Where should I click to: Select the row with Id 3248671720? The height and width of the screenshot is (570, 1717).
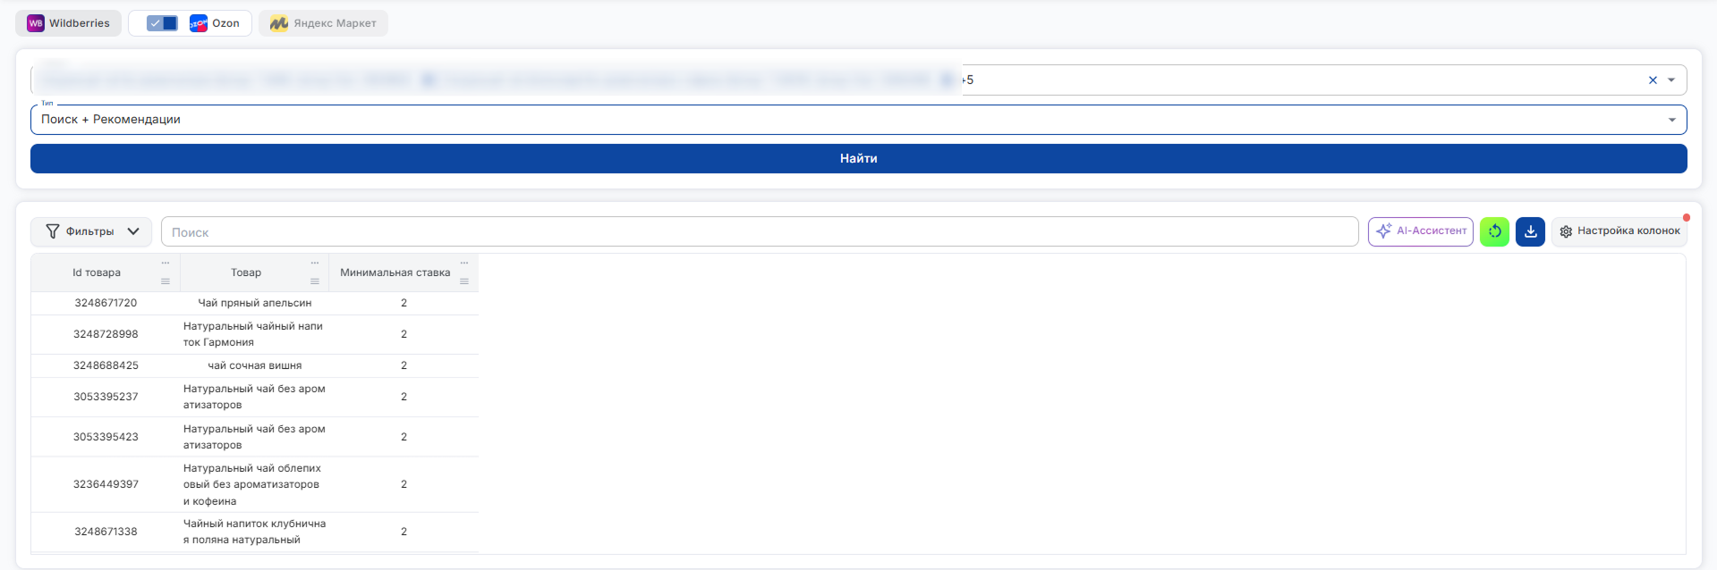pos(255,303)
